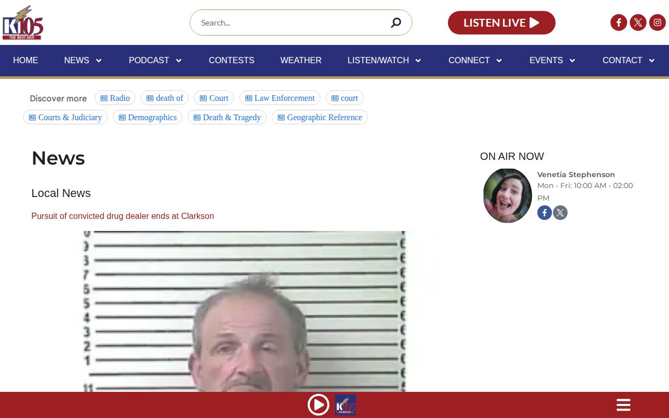Select the Demographics discover tag
Viewport: 669px width, 418px height.
pos(147,117)
